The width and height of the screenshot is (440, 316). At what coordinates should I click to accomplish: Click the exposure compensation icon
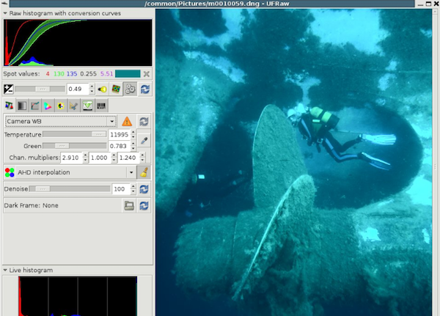point(9,89)
